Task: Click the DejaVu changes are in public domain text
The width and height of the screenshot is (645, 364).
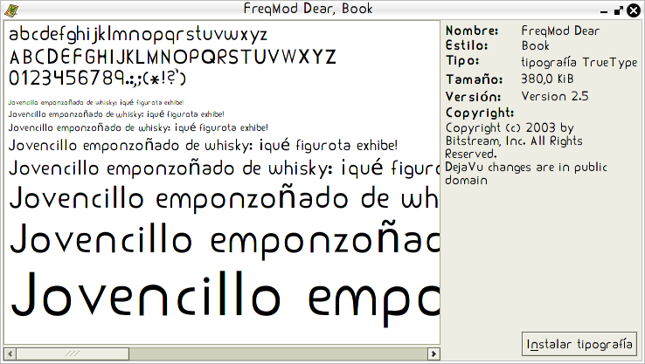Action: click(x=526, y=174)
